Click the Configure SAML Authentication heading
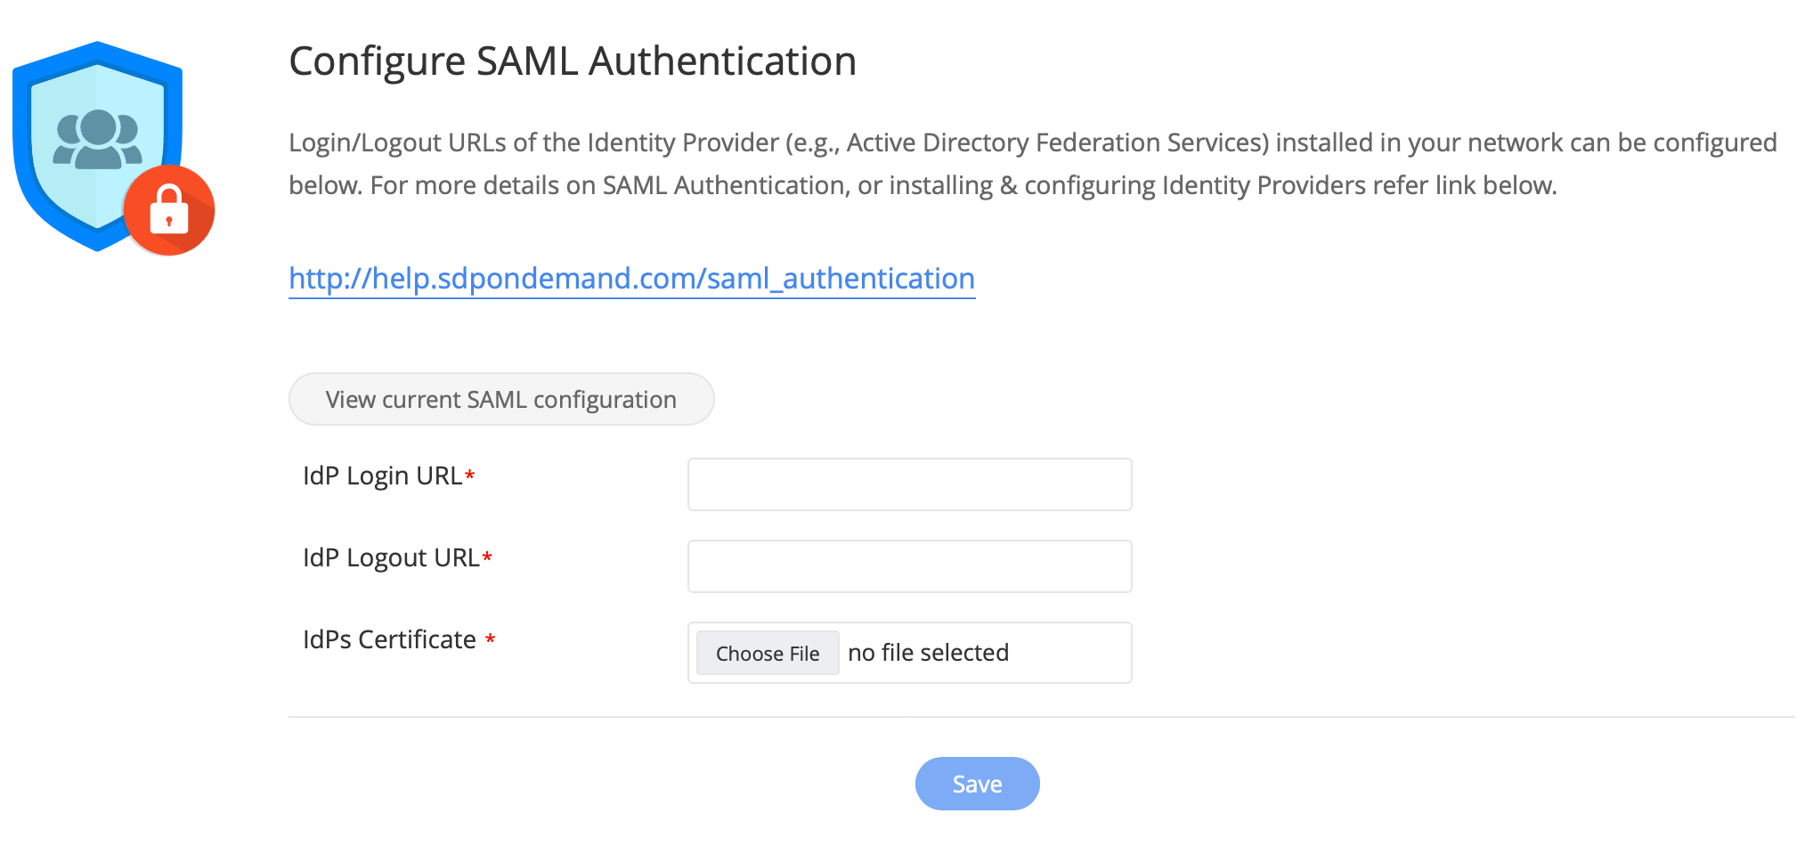Viewport: 1813px width, 846px height. click(573, 61)
